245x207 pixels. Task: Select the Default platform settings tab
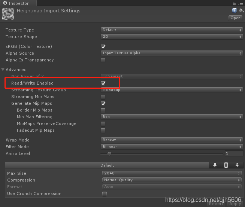coord(107,165)
